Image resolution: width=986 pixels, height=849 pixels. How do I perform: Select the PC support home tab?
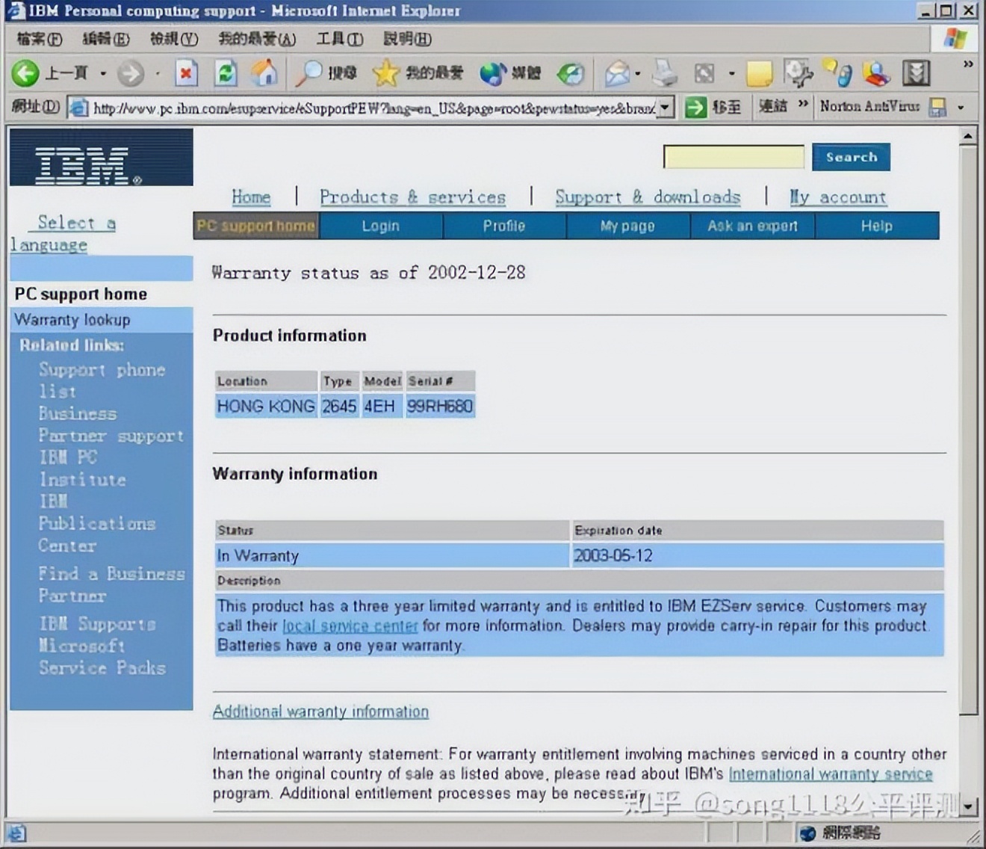click(x=256, y=226)
